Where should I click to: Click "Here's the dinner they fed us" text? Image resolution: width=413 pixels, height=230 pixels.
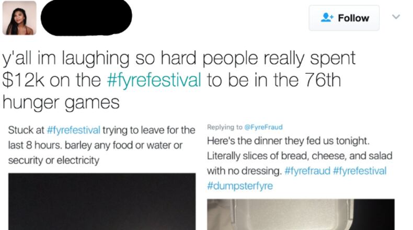[288, 141]
